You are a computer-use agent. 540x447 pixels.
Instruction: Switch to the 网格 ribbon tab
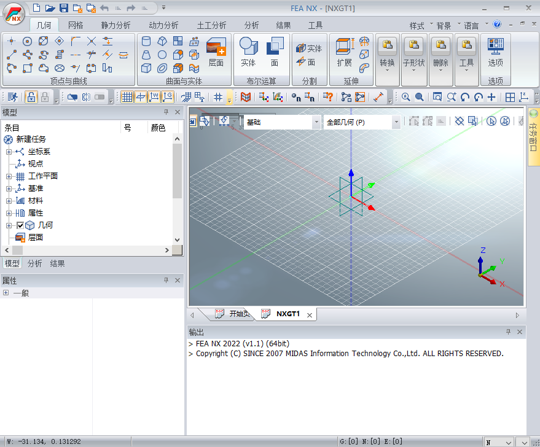coord(76,25)
